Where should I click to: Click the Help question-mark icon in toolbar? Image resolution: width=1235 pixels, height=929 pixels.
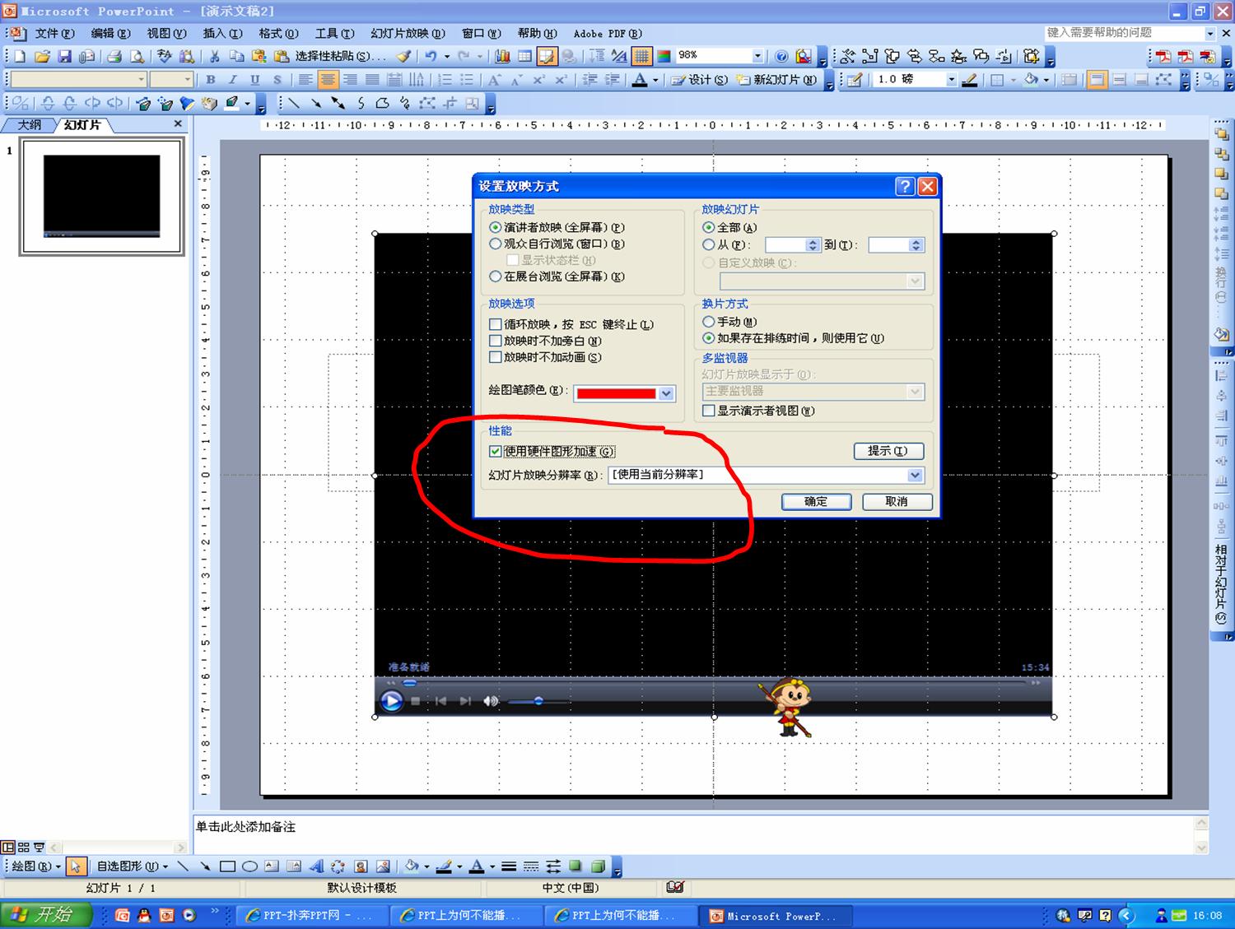781,57
